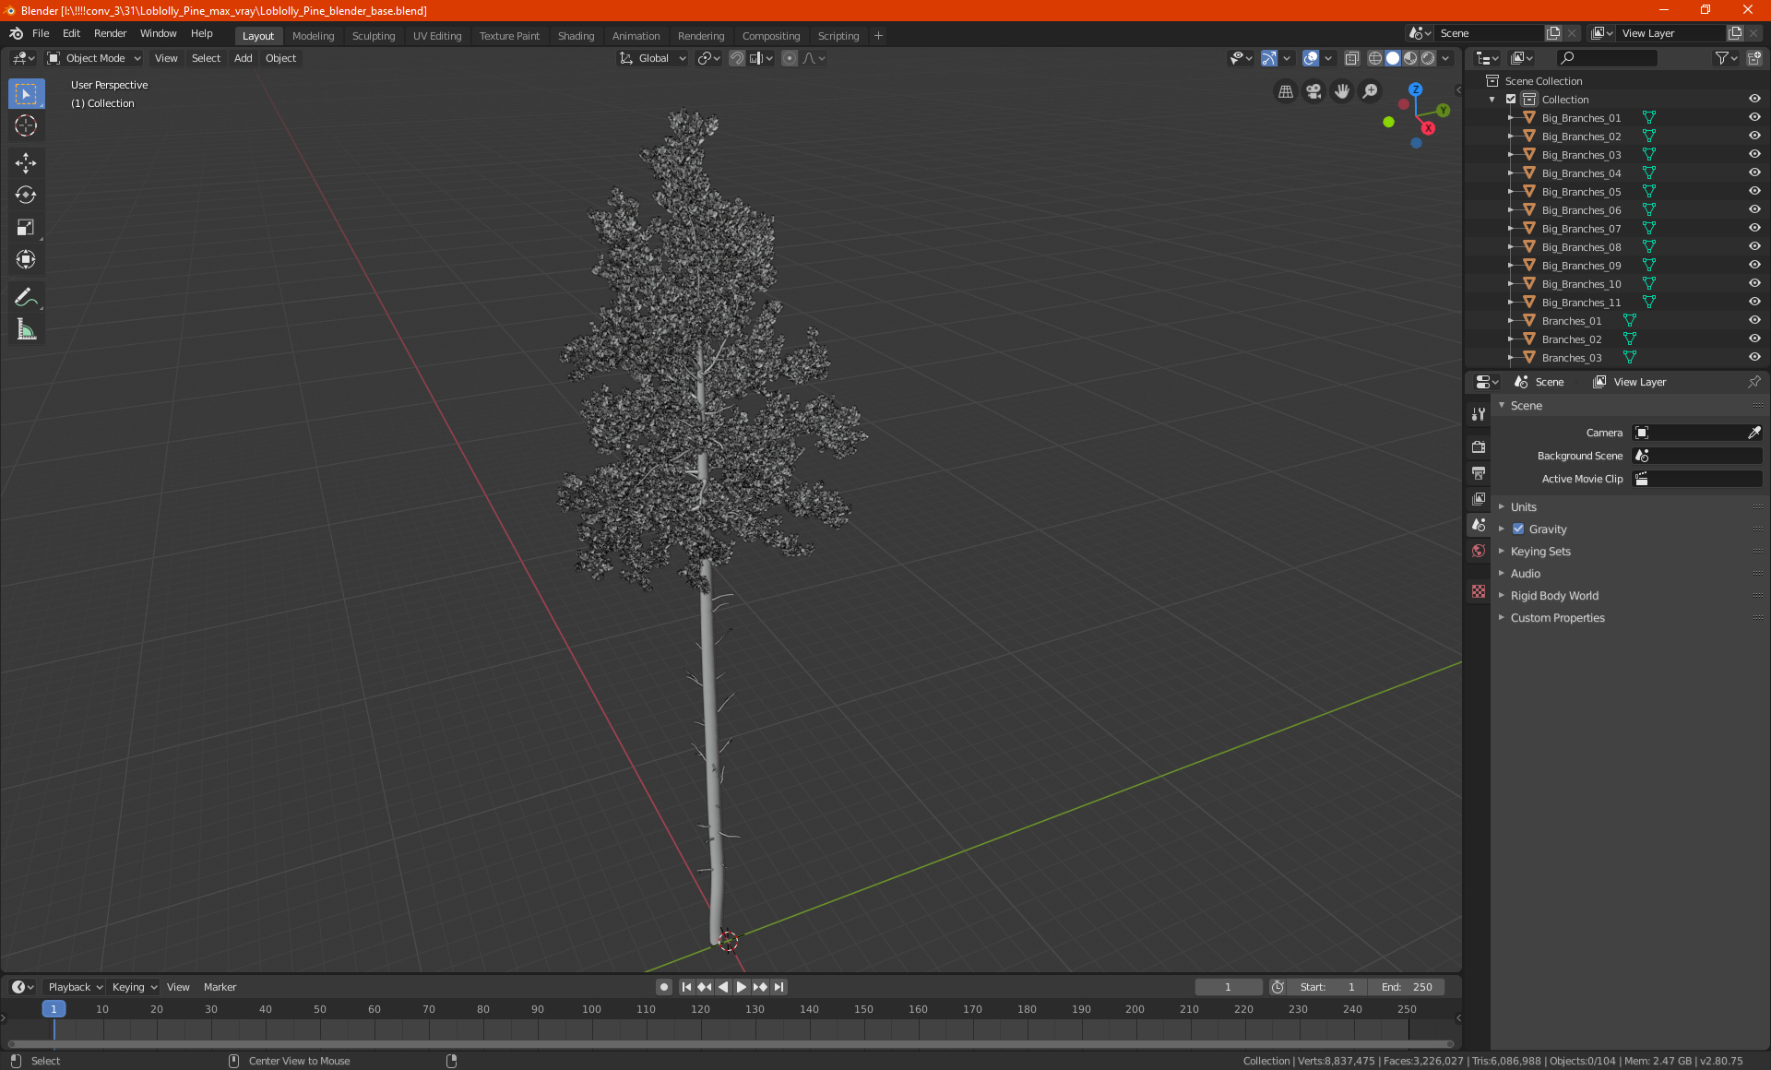Select the Cursor tool in toolbar
This screenshot has width=1771, height=1070.
click(x=26, y=126)
